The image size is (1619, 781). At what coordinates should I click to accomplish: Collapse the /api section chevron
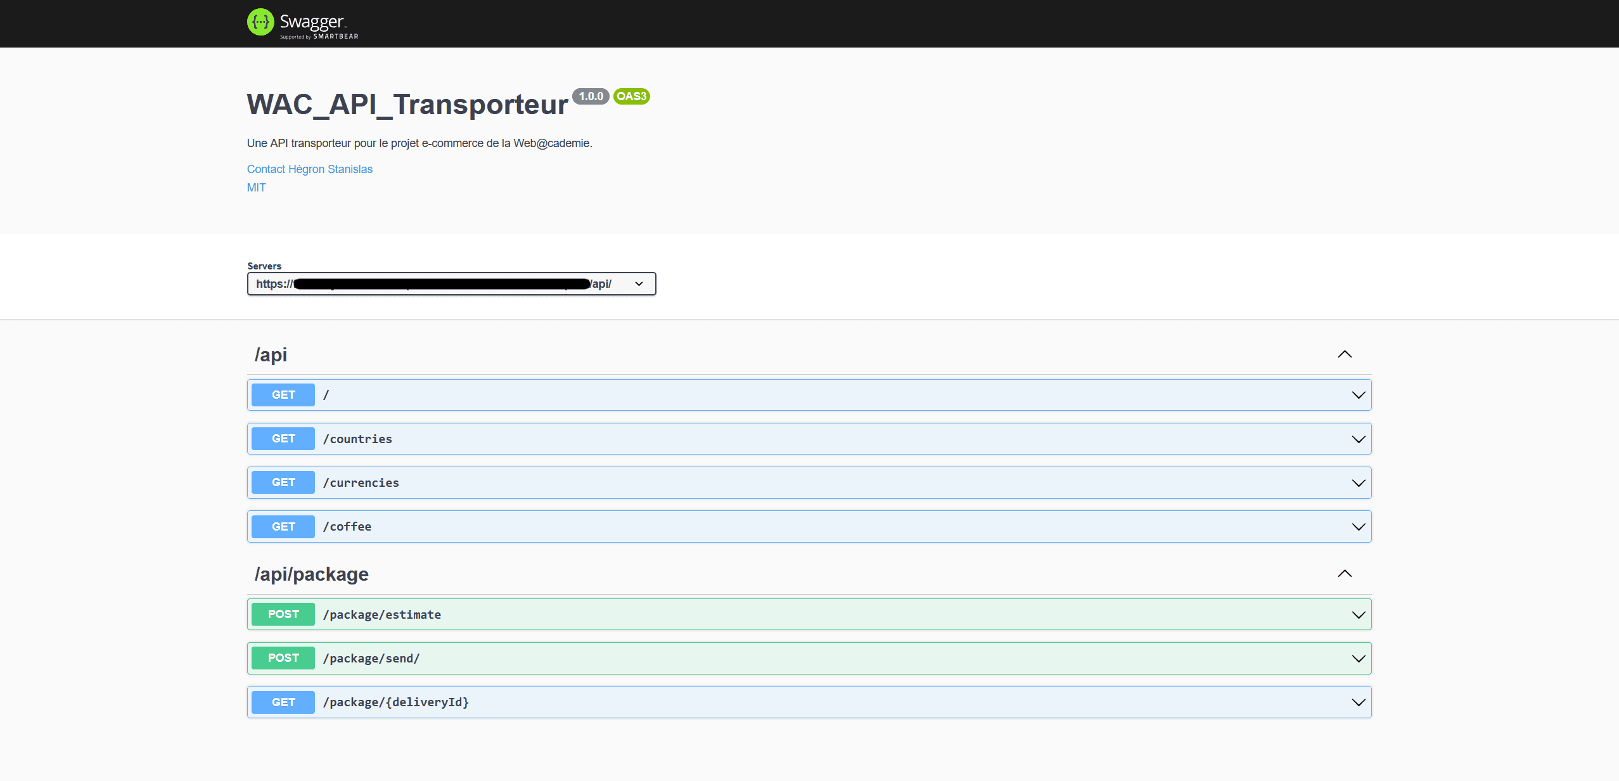point(1345,354)
